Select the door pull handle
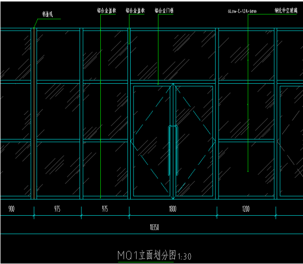Image resolution: width=303 pixels, height=264 pixels. [172, 150]
